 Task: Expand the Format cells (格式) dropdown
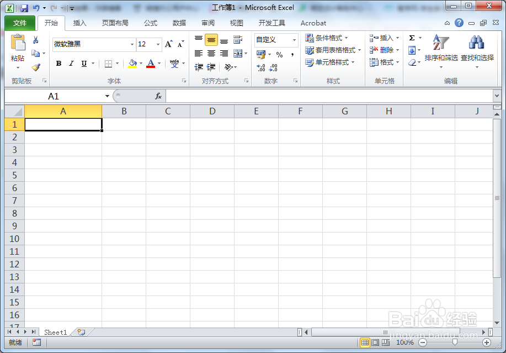click(397, 62)
